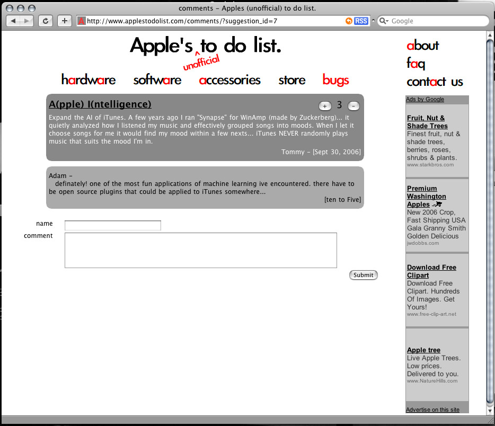Open the Ads by Google link

[425, 100]
